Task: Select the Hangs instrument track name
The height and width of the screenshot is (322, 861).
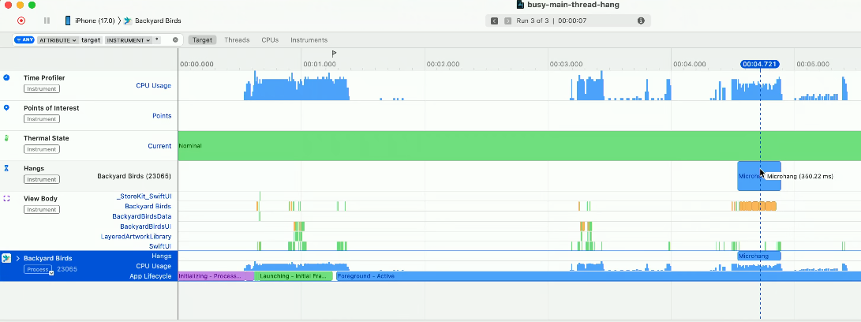Action: [34, 169]
